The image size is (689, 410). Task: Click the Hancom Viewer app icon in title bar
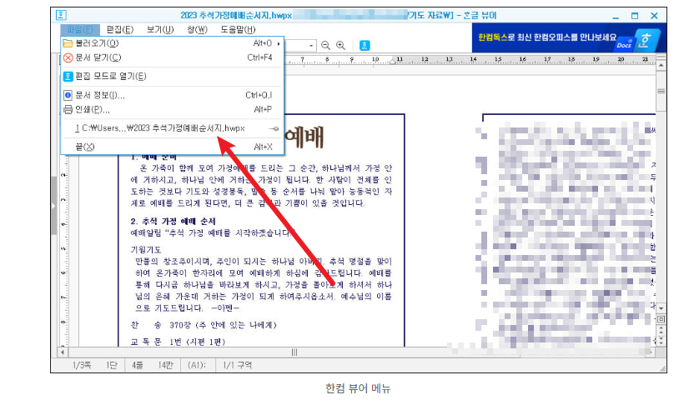[61, 15]
